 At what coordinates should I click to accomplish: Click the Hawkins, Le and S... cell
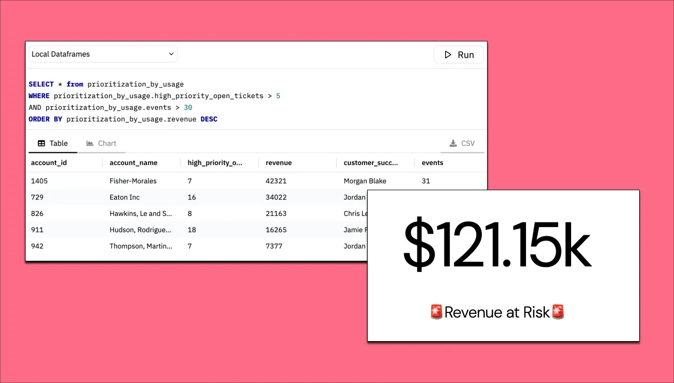tap(141, 214)
